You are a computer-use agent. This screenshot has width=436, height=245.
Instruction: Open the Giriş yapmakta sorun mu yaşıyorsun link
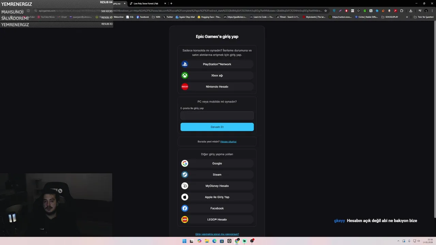click(217, 234)
